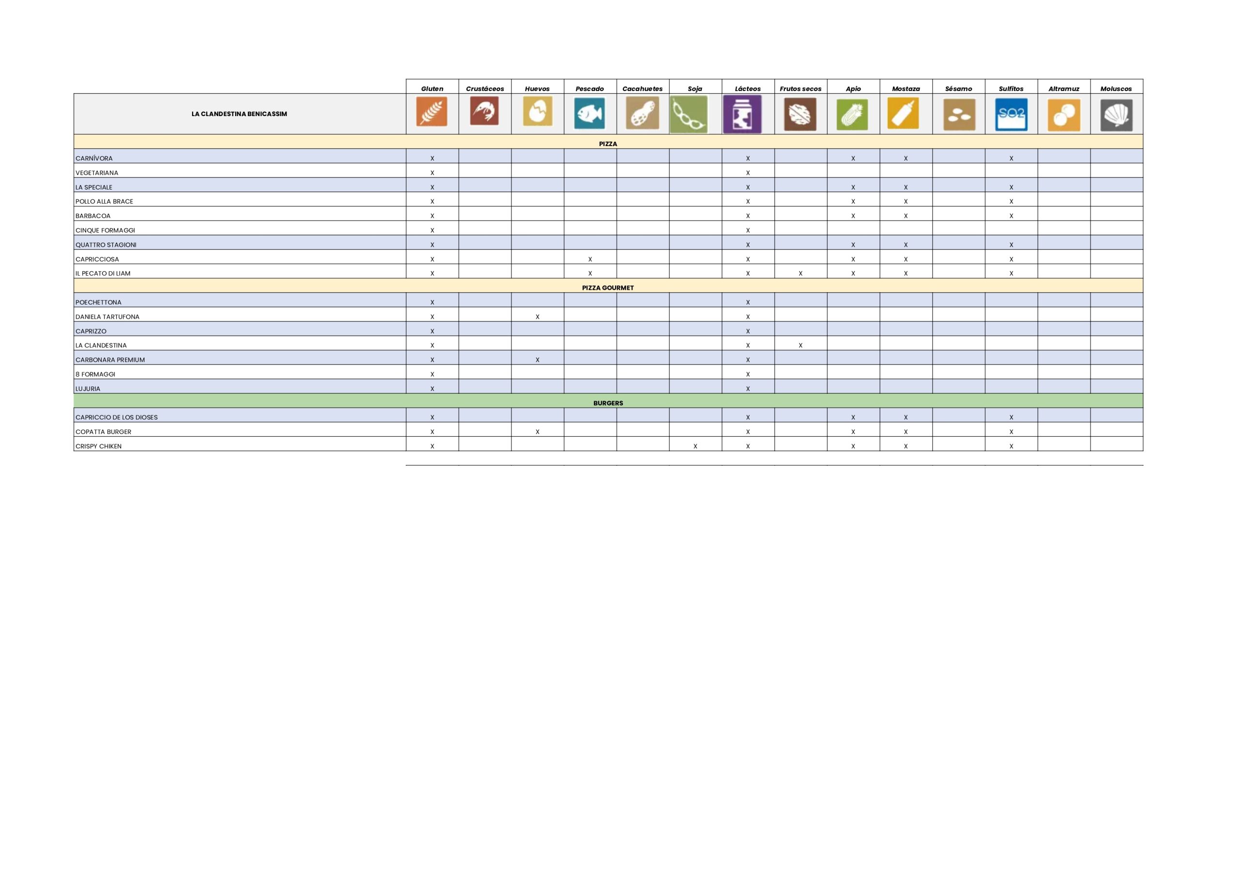Screen dimensions: 1239x875
Task: Click the Crustáceos shrimp icon
Action: (484, 111)
